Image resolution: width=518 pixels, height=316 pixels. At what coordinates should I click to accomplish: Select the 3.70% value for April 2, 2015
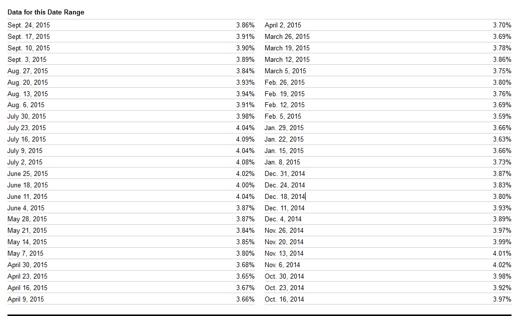(502, 25)
